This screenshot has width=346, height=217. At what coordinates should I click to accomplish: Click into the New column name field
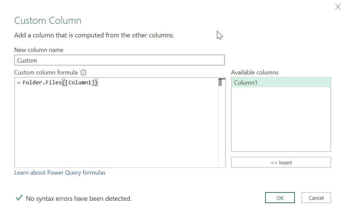(120, 60)
